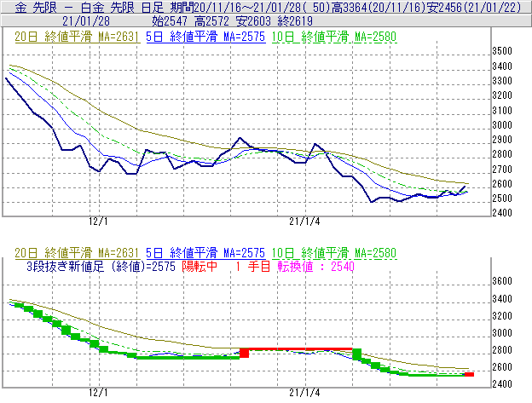The height and width of the screenshot is (403, 532).
Task: Click 高3364(20/11/16) in title bar
Action: point(379,7)
